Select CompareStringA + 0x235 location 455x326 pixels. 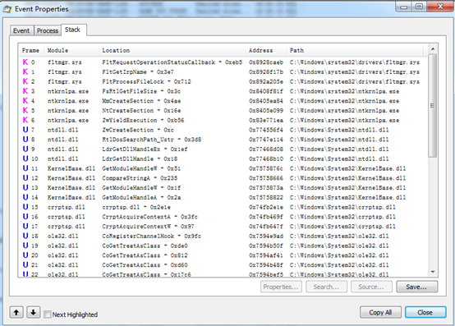point(140,178)
